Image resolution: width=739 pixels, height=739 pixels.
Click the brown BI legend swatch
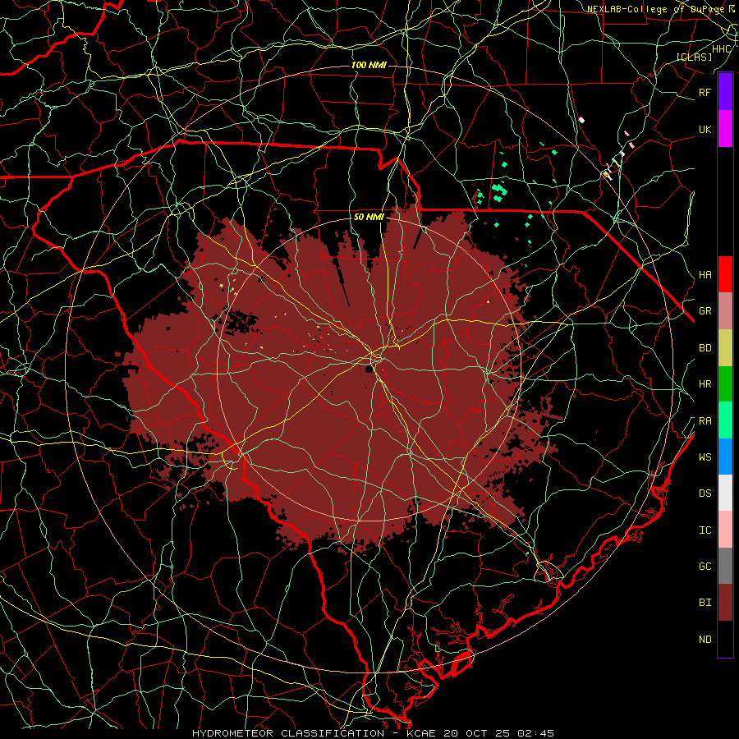click(x=725, y=603)
